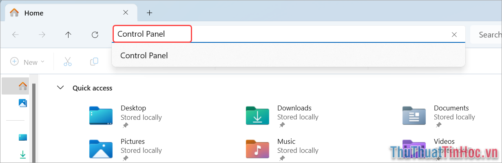Click the Search box
The width and height of the screenshot is (502, 163).
point(486,35)
